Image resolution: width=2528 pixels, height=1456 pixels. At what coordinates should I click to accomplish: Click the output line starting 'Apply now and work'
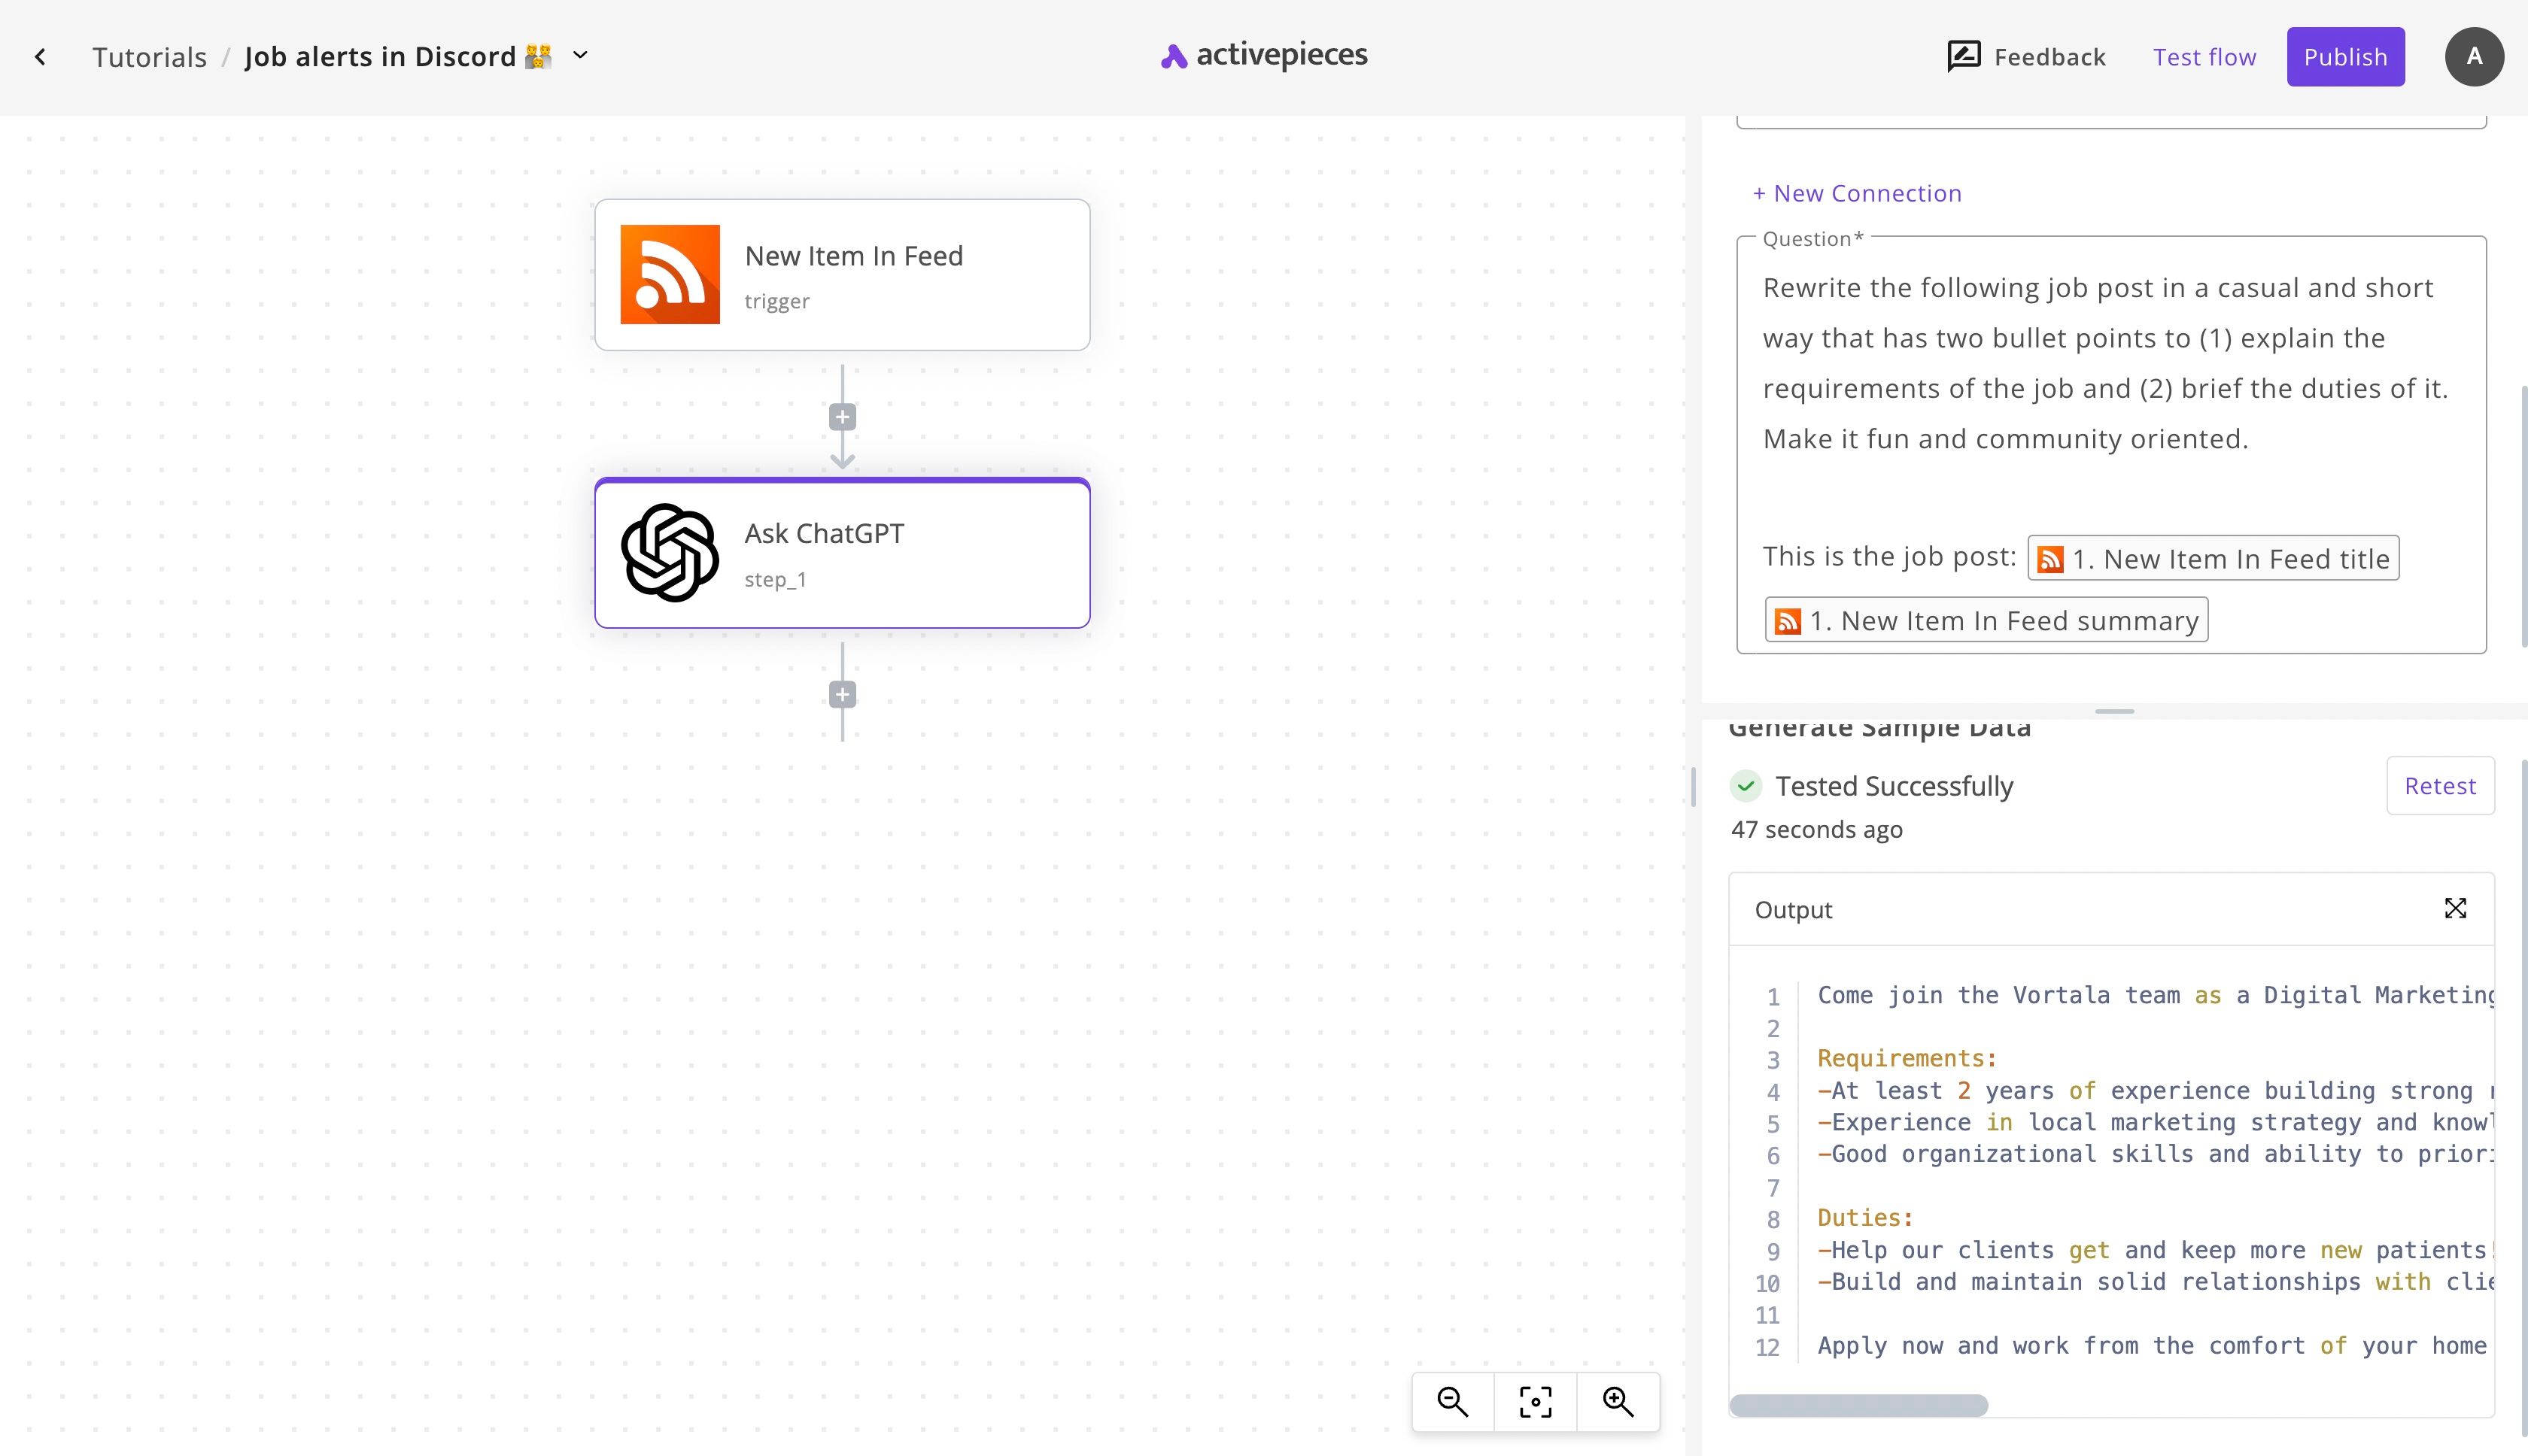[2151, 1346]
